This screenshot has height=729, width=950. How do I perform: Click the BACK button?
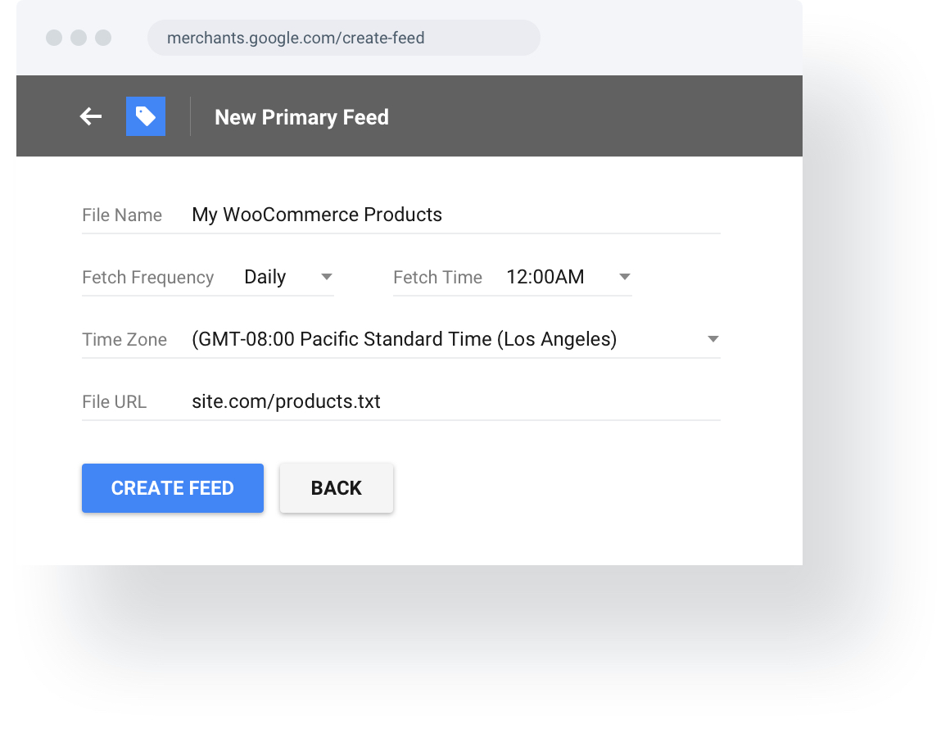(336, 487)
